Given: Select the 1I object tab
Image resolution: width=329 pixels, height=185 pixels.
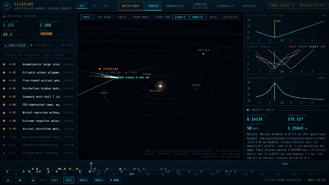Looking at the screenshot, I should coord(94,6).
